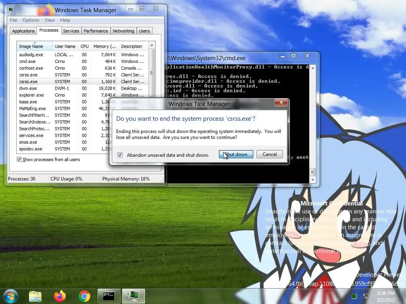This screenshot has height=304, width=406.
Task: Switch to the Performance tab
Action: 96,31
